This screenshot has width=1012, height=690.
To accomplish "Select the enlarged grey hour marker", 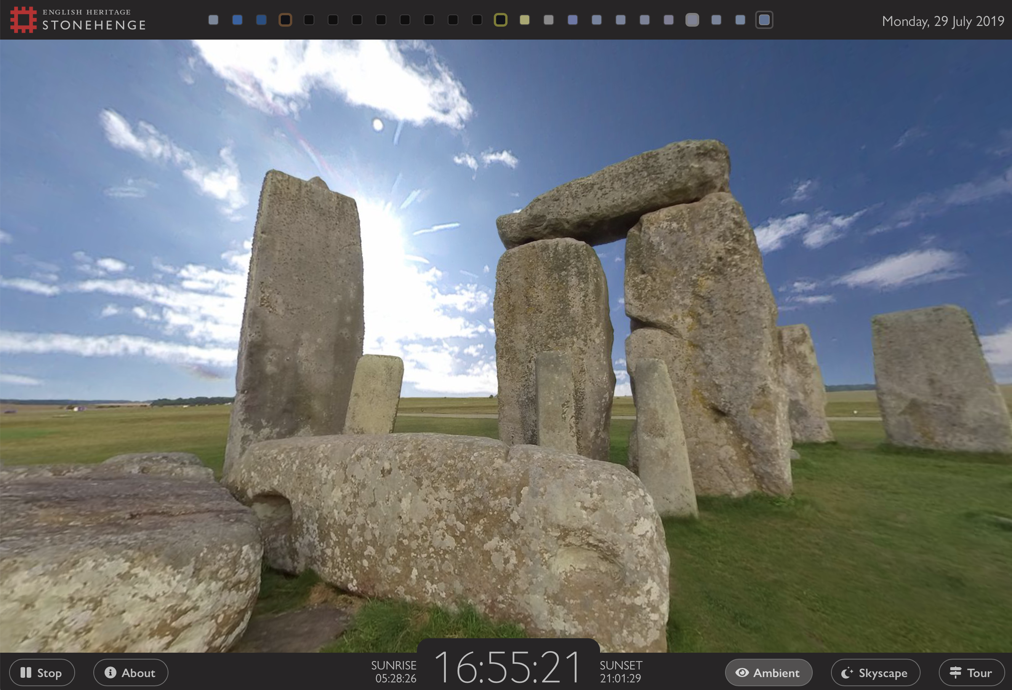I will [x=692, y=20].
